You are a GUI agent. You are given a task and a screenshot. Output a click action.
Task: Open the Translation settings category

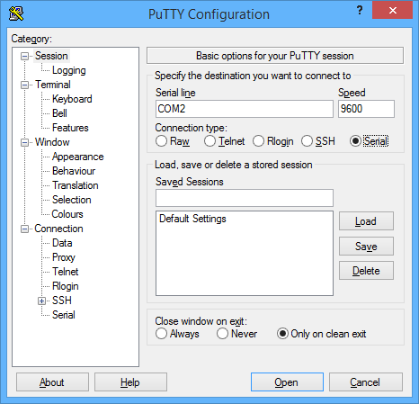tap(76, 185)
